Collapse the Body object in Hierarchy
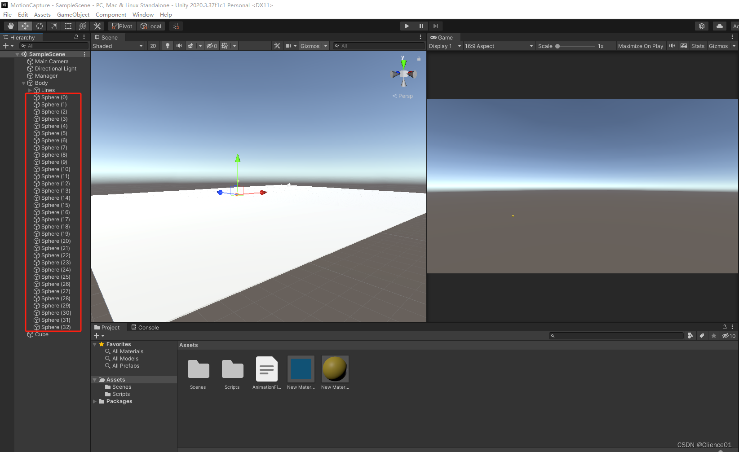This screenshot has width=739, height=452. 23,83
